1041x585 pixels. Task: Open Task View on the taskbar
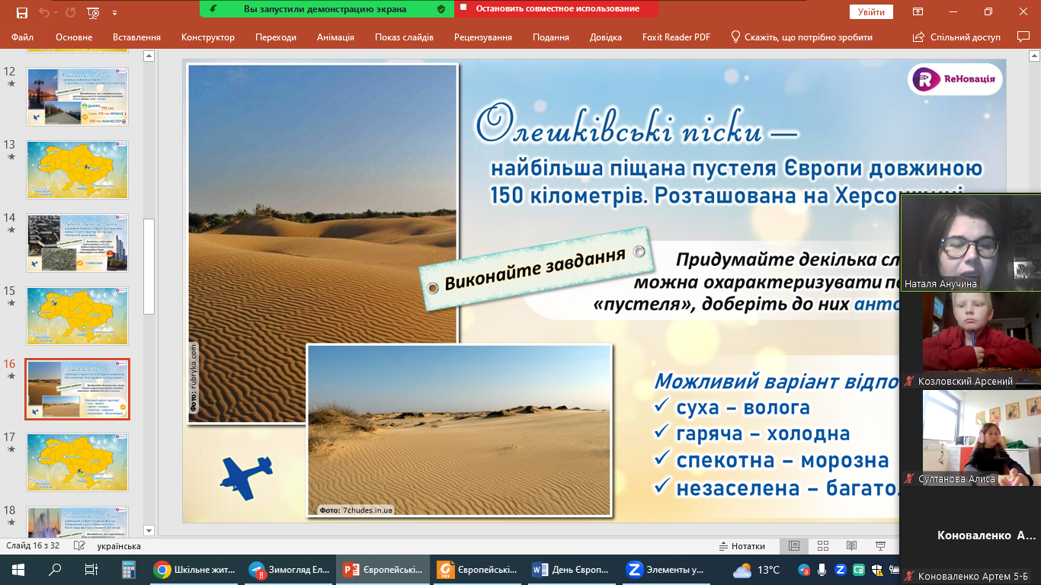[91, 570]
